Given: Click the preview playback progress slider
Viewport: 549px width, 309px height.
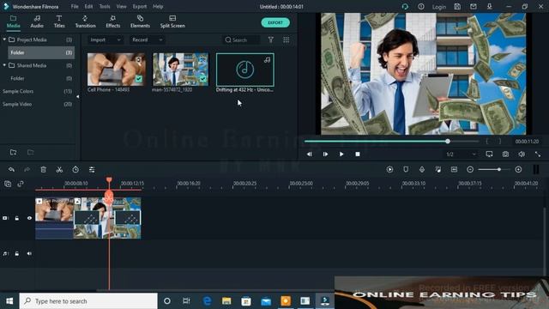Looking at the screenshot, I should [x=391, y=141].
